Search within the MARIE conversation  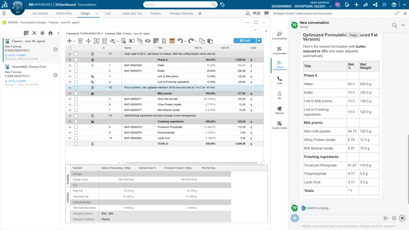point(395,25)
